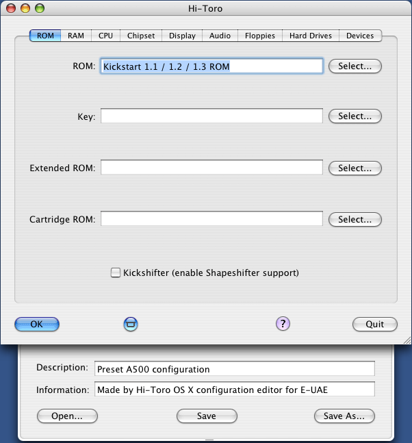Viewport: 412px width, 443px height.
Task: Open the CPU tab
Action: tap(105, 36)
